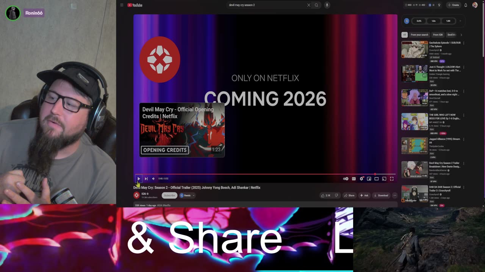Click the IGN logo watermark in video

pos(160,60)
